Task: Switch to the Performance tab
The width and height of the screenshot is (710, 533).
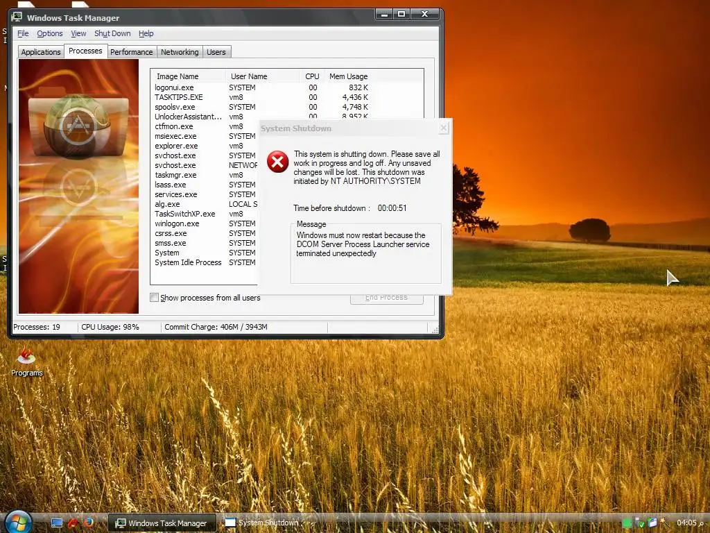Action: click(x=131, y=52)
